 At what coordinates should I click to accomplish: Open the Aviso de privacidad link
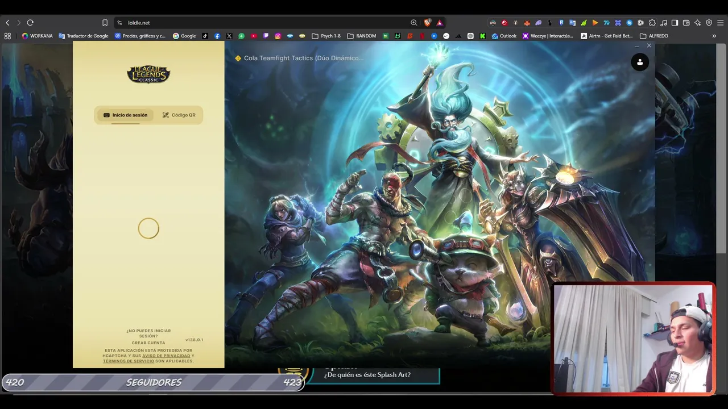point(166,356)
